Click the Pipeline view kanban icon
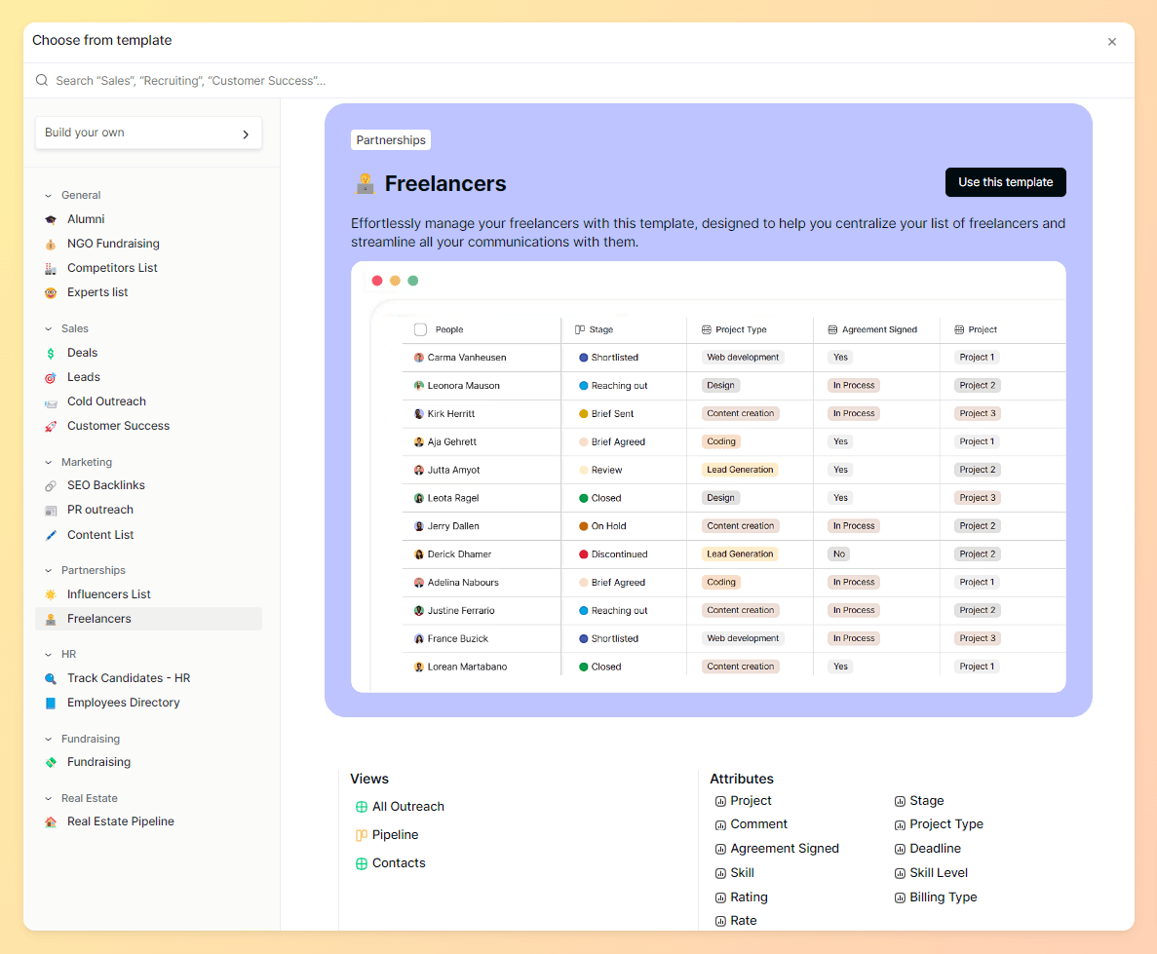The image size is (1157, 954). [362, 835]
